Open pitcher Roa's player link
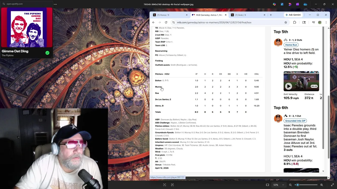This screenshot has height=189, width=337. coord(157,93)
